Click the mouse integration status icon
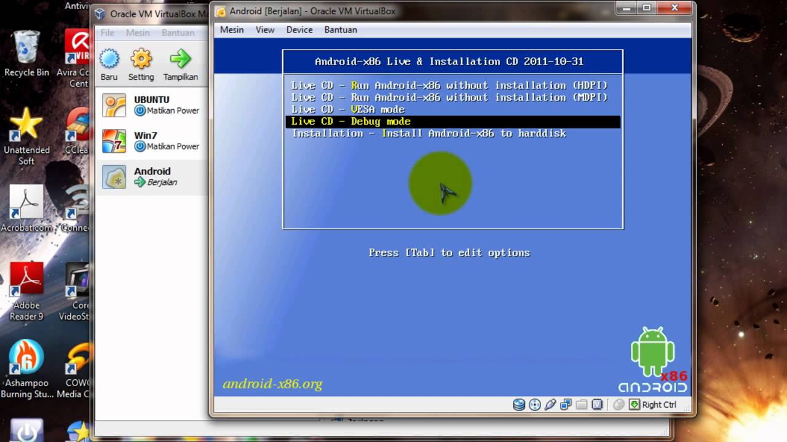The width and height of the screenshot is (787, 442). click(619, 405)
